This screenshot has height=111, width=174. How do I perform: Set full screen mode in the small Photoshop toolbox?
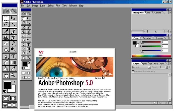pos(29,78)
